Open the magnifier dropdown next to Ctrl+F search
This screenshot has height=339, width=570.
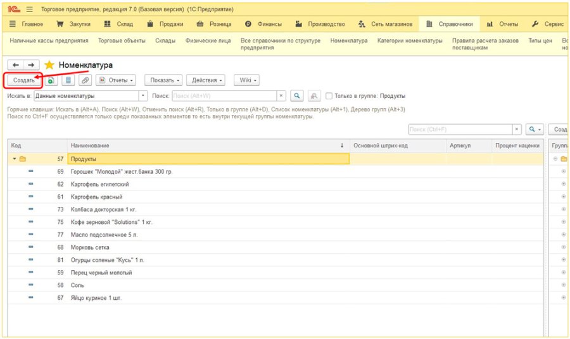[535, 129]
